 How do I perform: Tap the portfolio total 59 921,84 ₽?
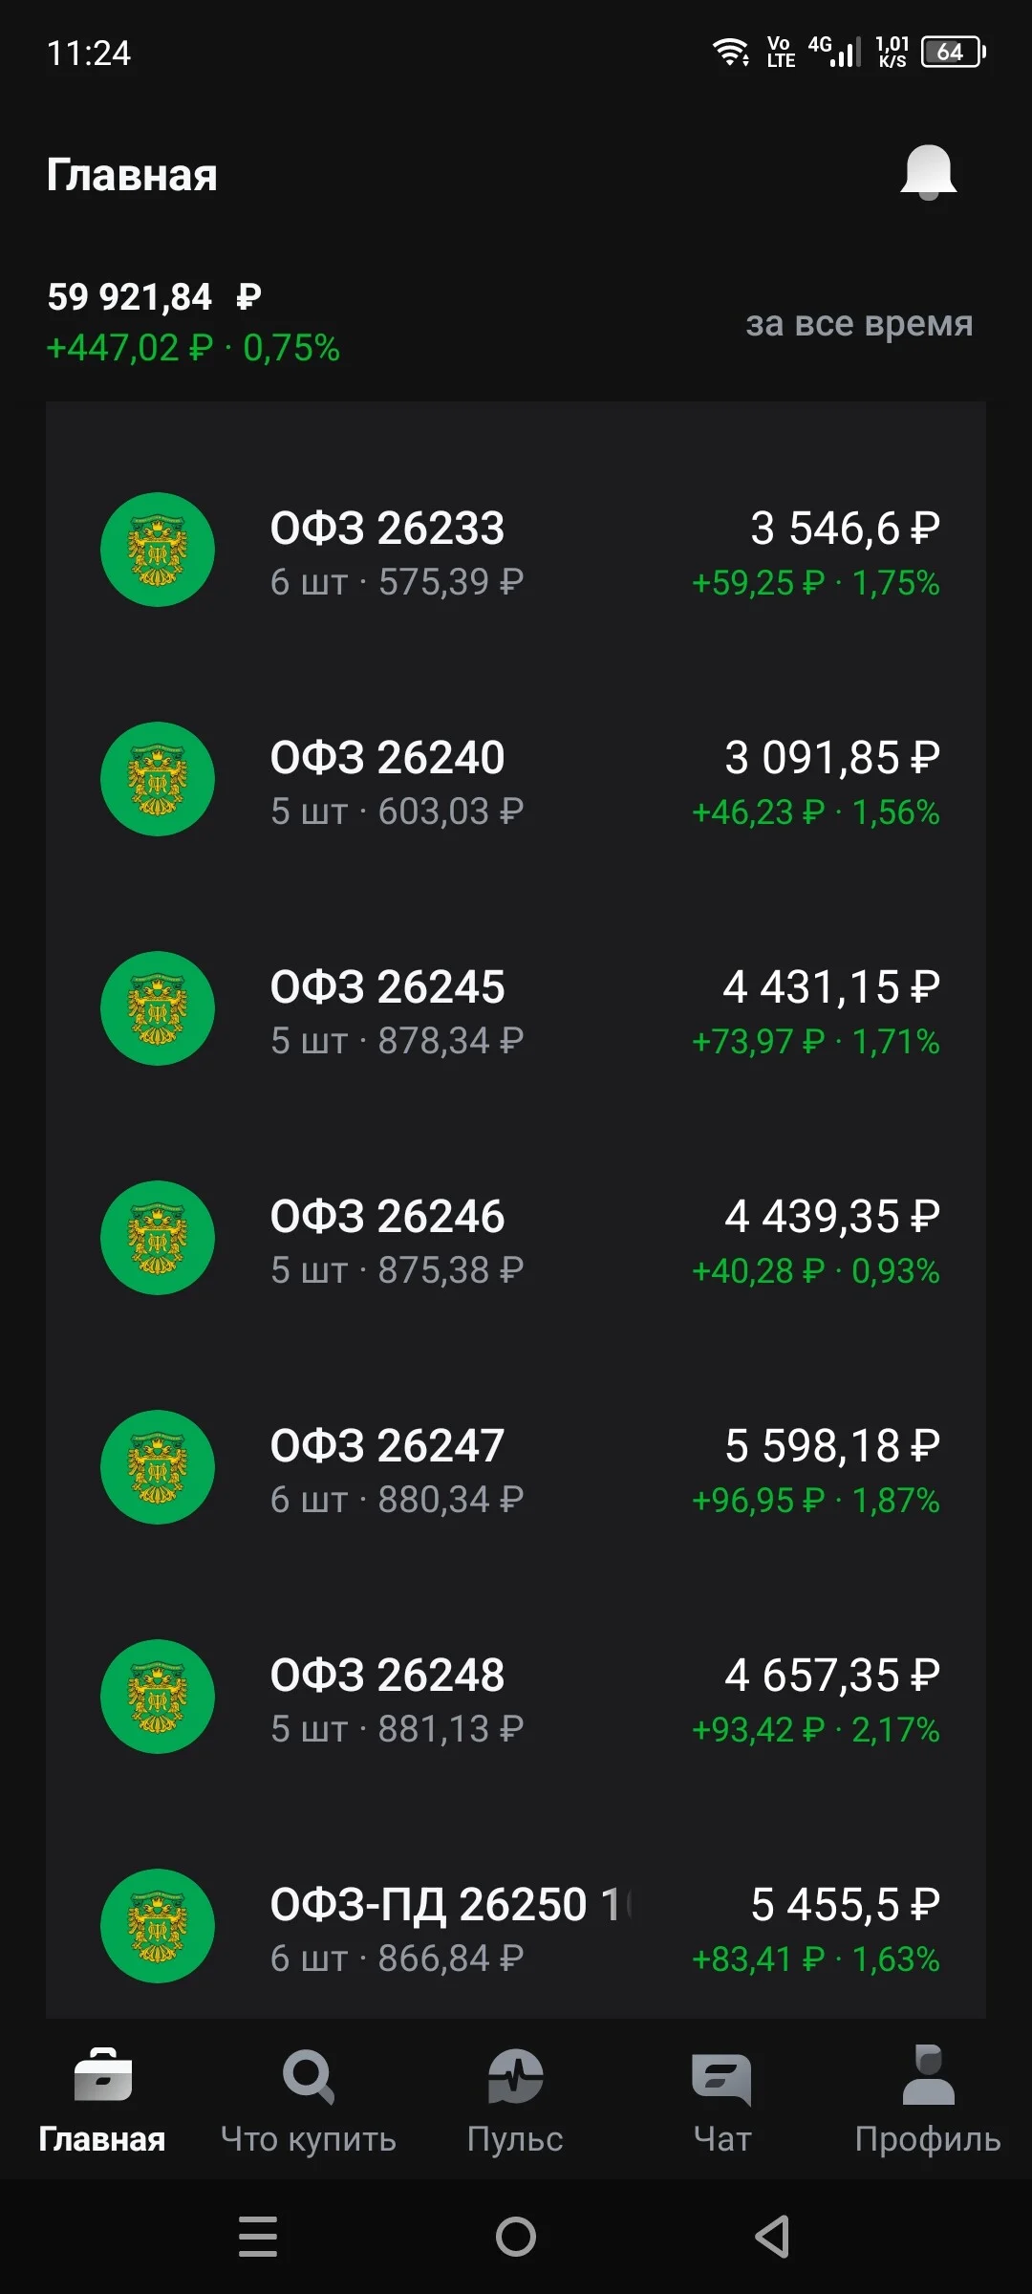(154, 297)
